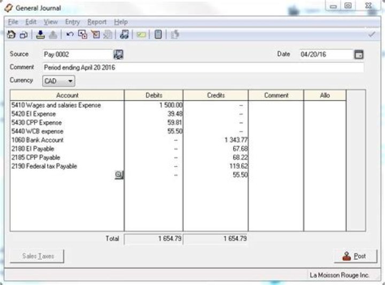Click the Source field containing Pay 0002
Image resolution: width=385 pixels, height=285 pixels.
coord(78,54)
